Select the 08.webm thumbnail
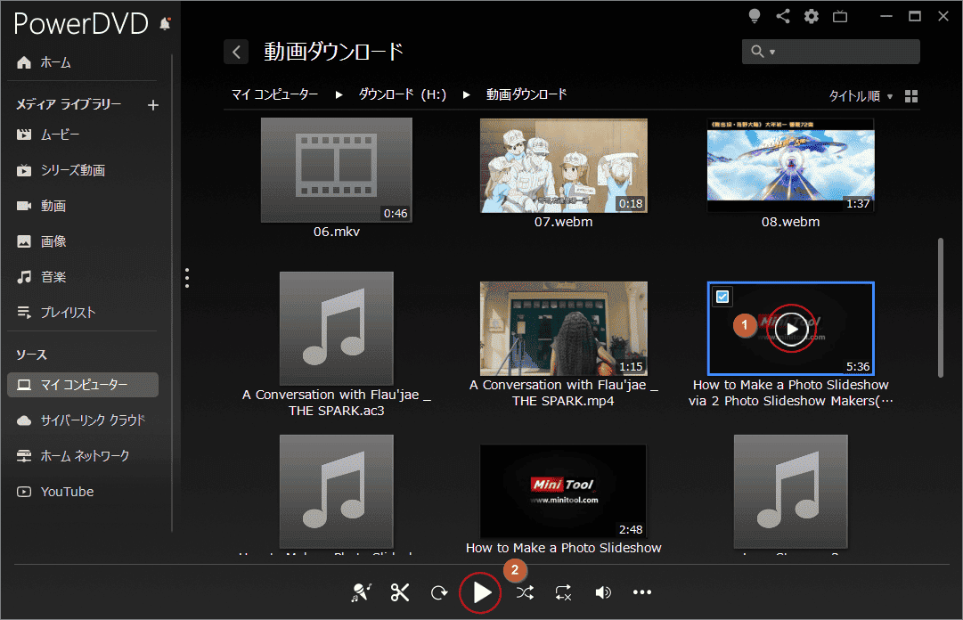Screen dimensions: 963x620 (x=790, y=166)
